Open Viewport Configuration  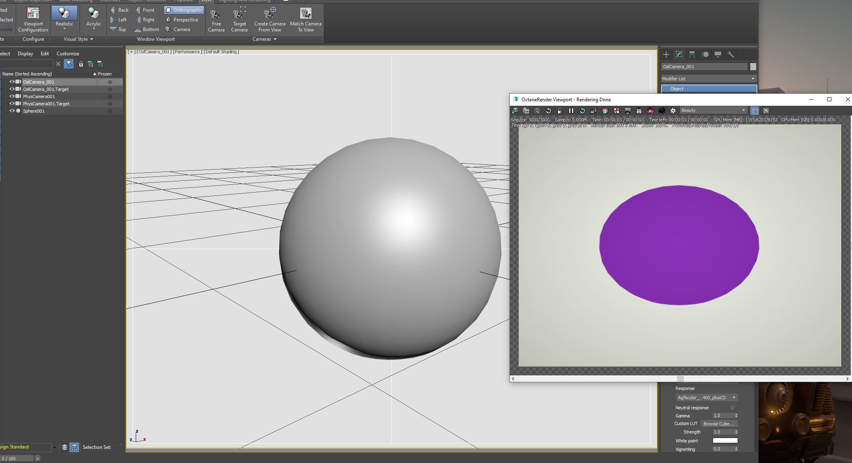(33, 20)
